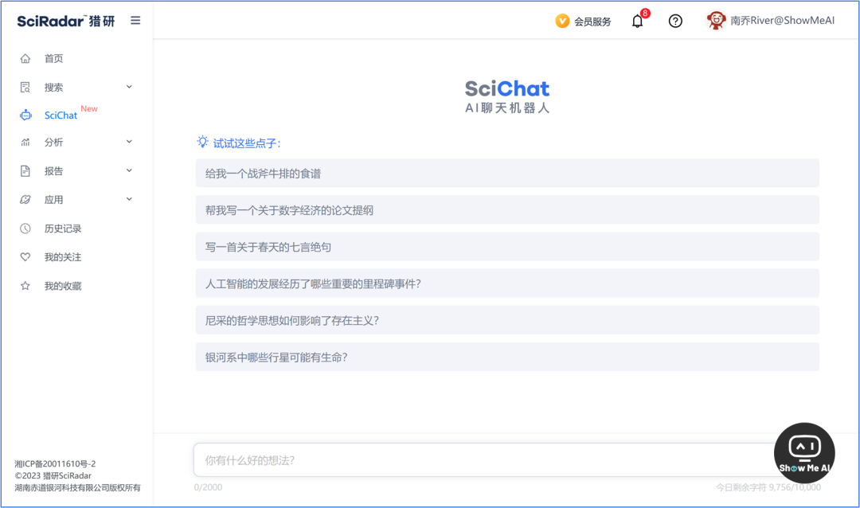The height and width of the screenshot is (508, 860).
Task: Toggle the hamburger sidebar collapse button
Action: click(135, 21)
